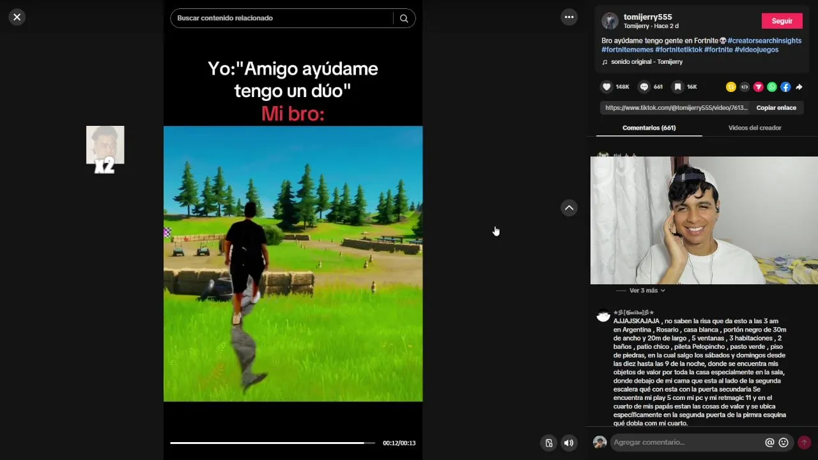Click the video URL text field
The width and height of the screenshot is (818, 460).
click(x=676, y=108)
